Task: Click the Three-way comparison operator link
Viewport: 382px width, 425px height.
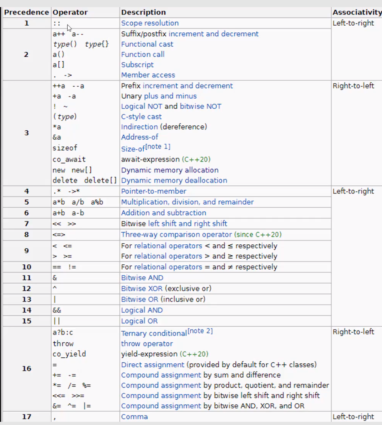Action: click(176, 235)
